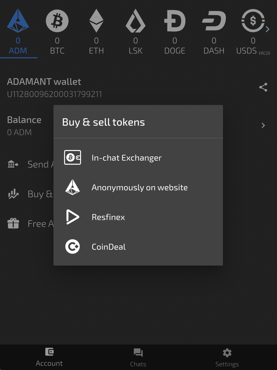277x370 pixels.
Task: Select the Bitcoin BTC wallet icon
Action: (57, 21)
